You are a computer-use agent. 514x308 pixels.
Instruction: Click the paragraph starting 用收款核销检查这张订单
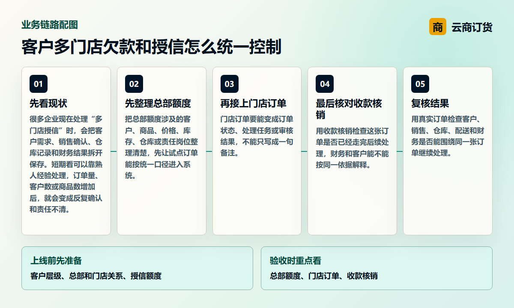(352, 148)
